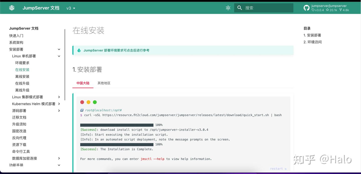Open the GitHub octocat repository icon
The height and width of the screenshot is (174, 361).
306,8
